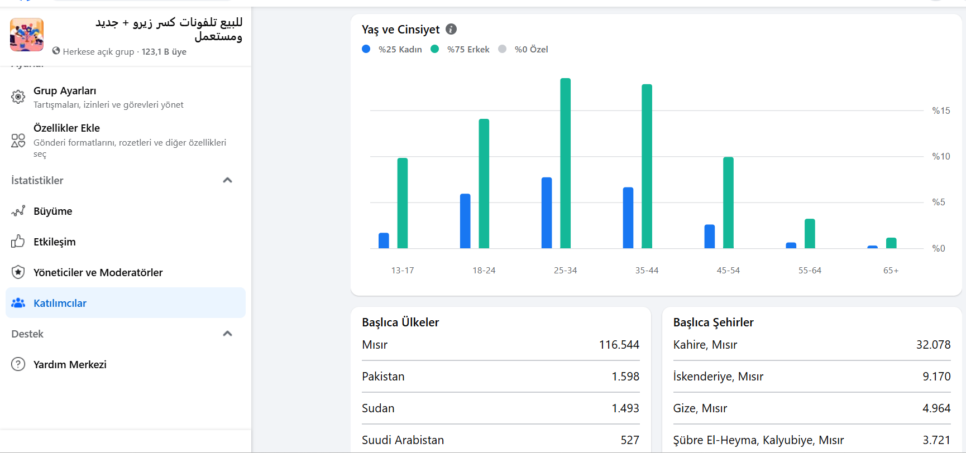Click the green bar for age 35-44
Viewport: 966px width, 453px height.
tap(647, 166)
